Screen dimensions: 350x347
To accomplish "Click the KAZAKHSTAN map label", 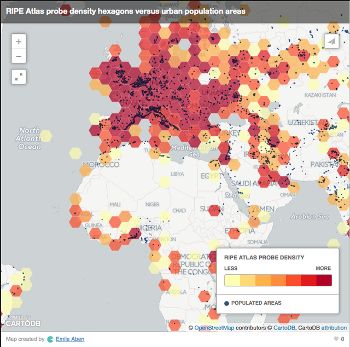I will point(320,95).
